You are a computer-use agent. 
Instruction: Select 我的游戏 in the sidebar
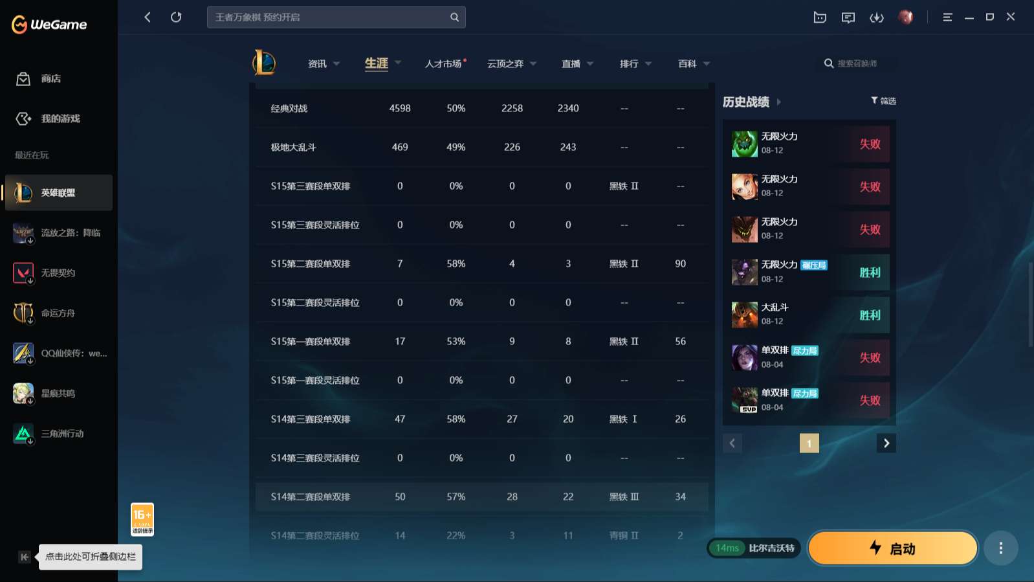pos(60,118)
